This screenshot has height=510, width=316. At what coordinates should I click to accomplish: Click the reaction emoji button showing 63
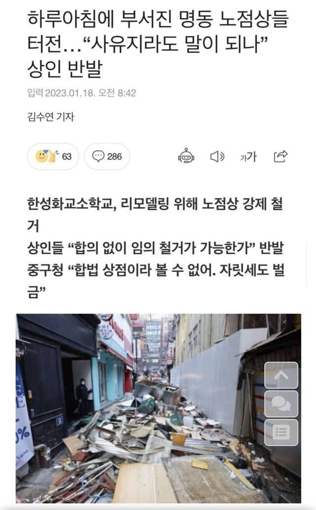pyautogui.click(x=53, y=157)
